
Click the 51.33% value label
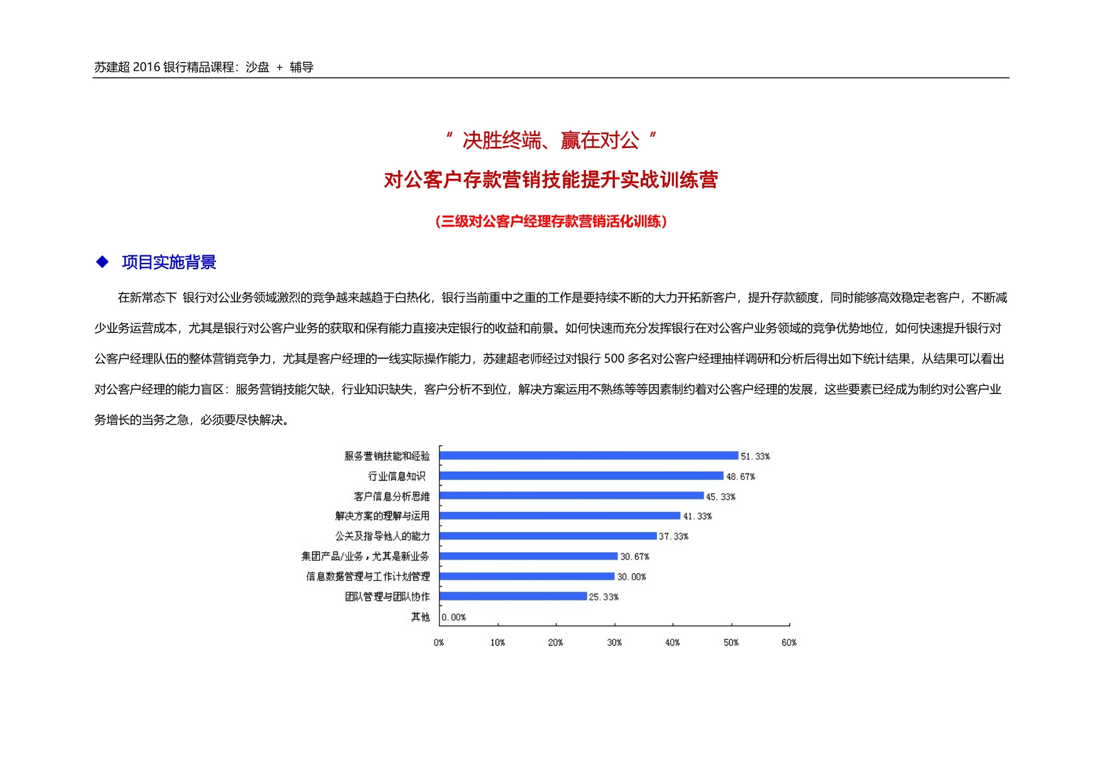pyautogui.click(x=755, y=457)
